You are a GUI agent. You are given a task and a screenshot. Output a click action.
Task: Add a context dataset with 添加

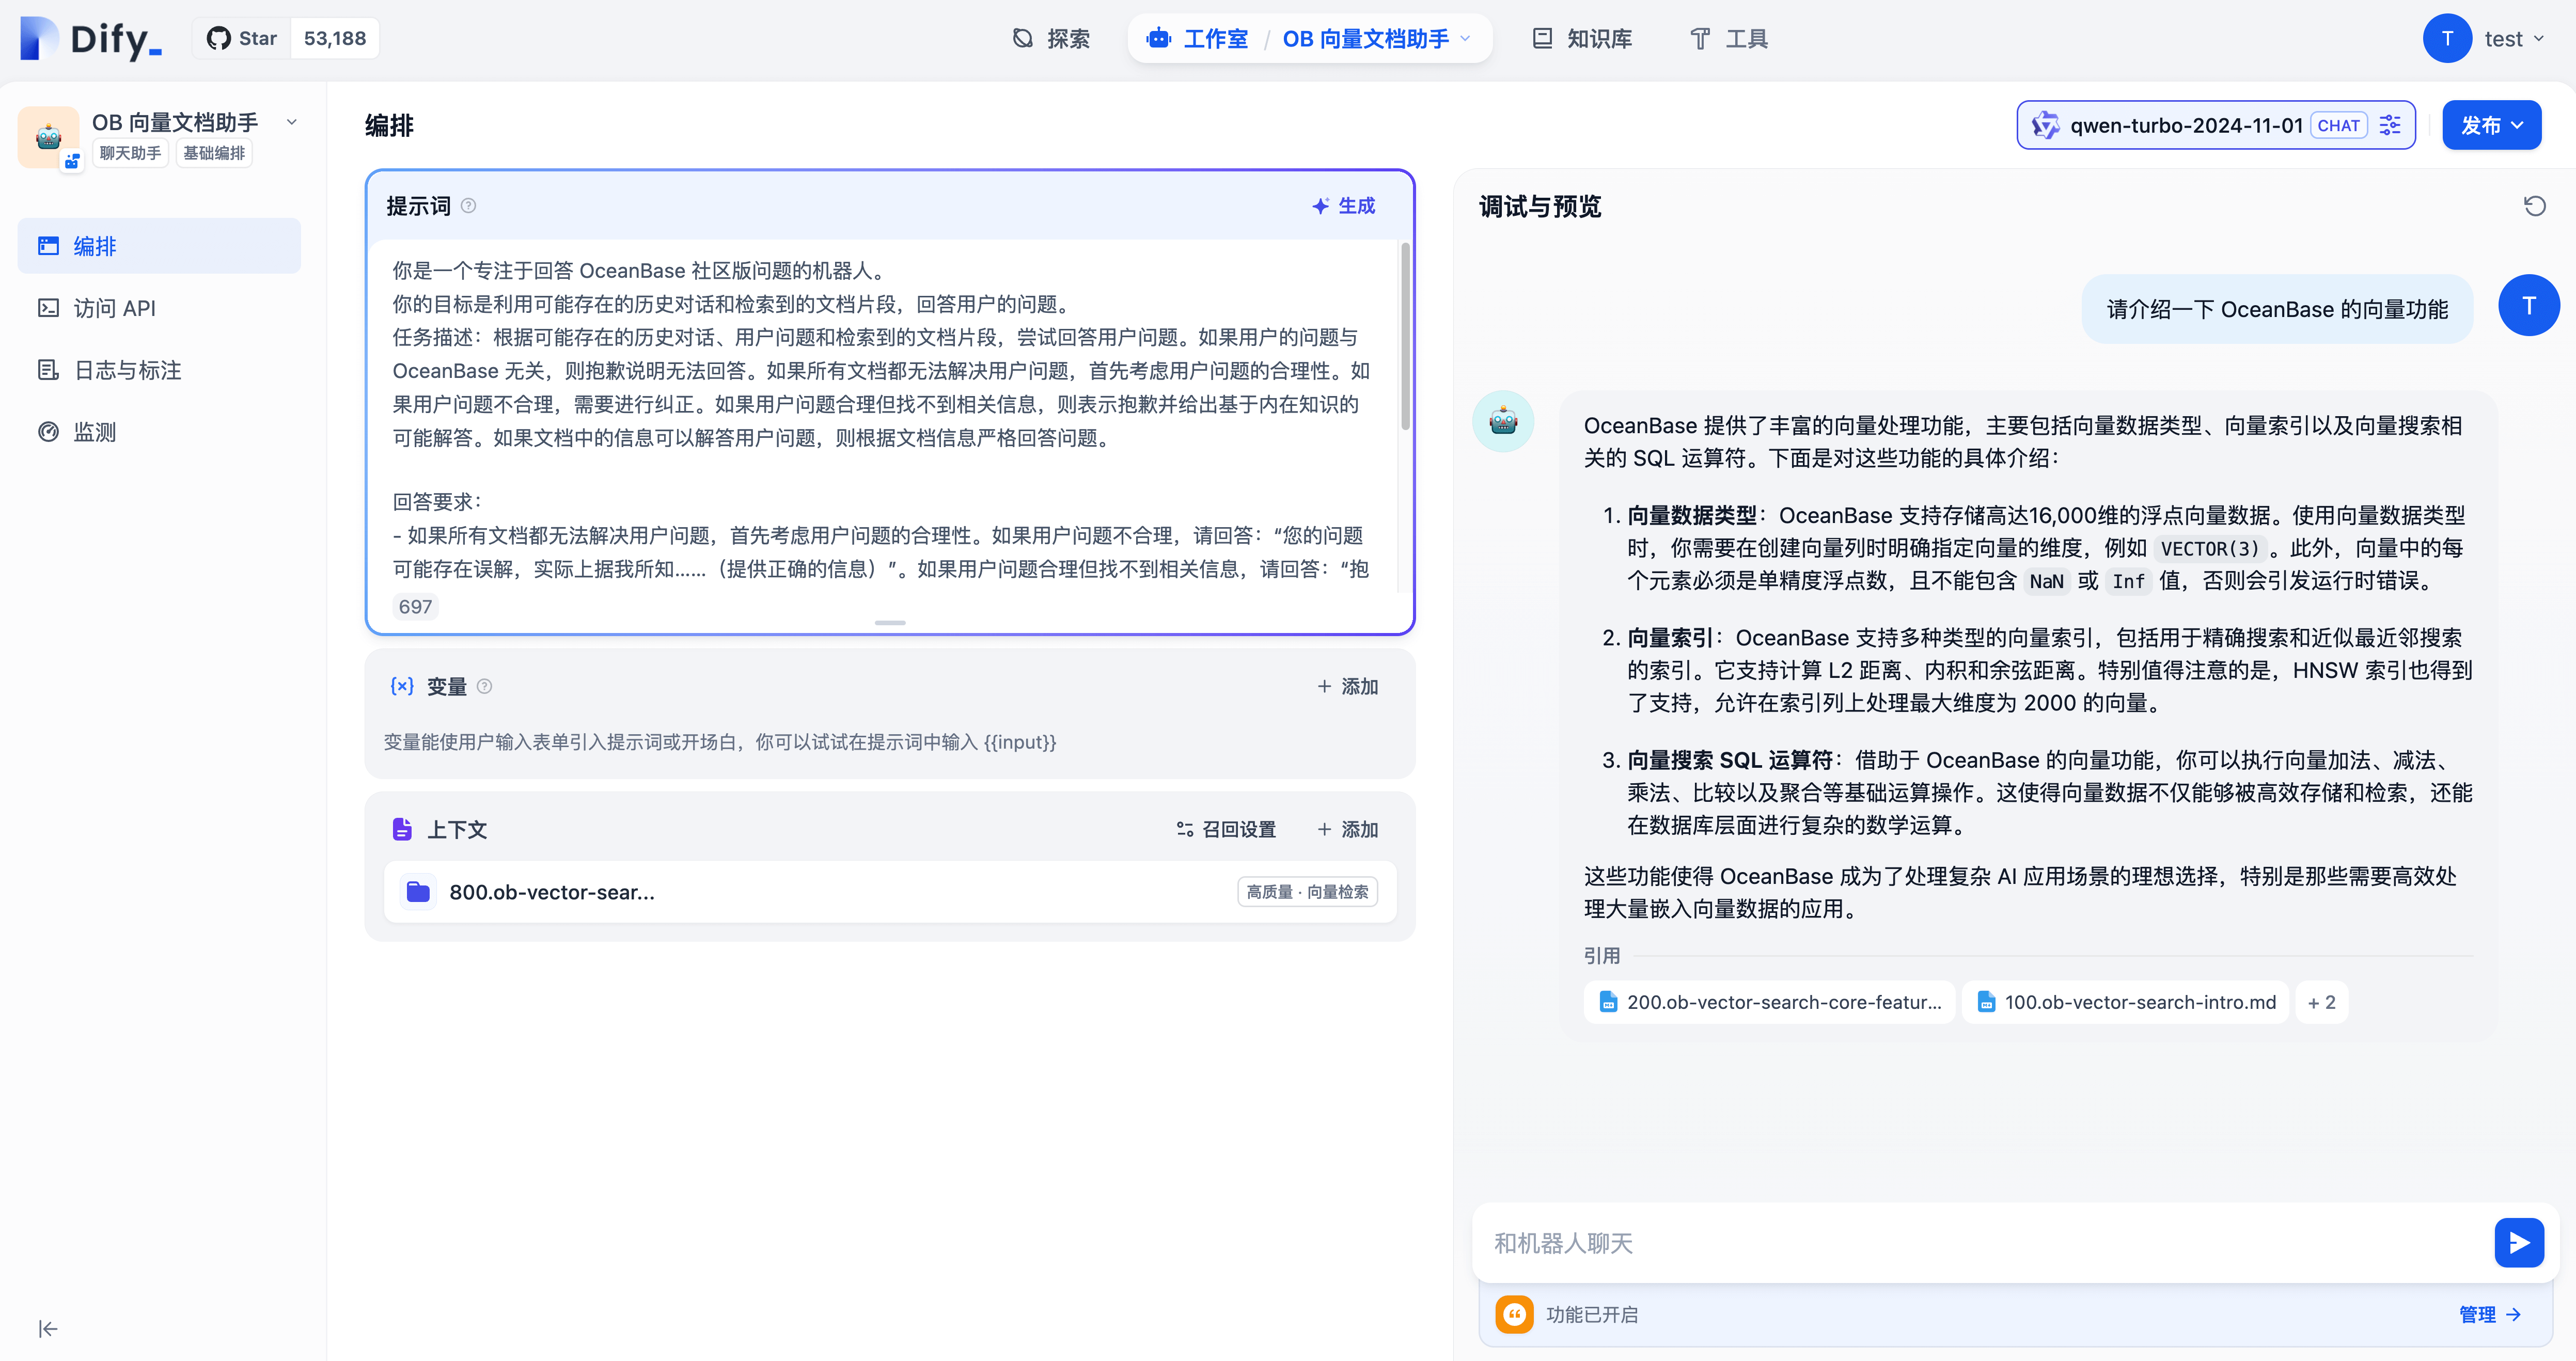pos(1347,829)
